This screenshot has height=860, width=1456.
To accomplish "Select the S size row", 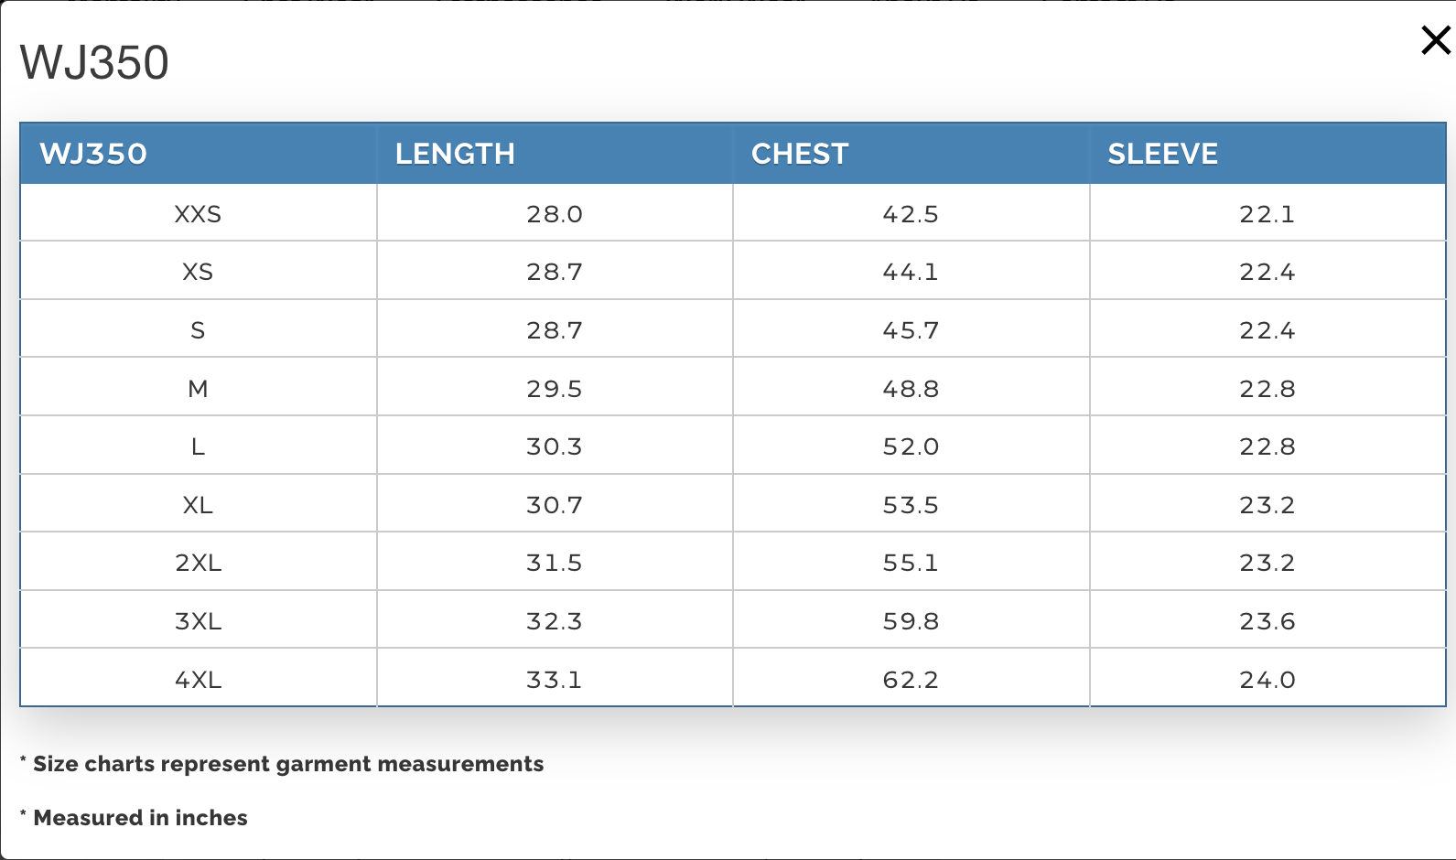I will click(x=198, y=329).
